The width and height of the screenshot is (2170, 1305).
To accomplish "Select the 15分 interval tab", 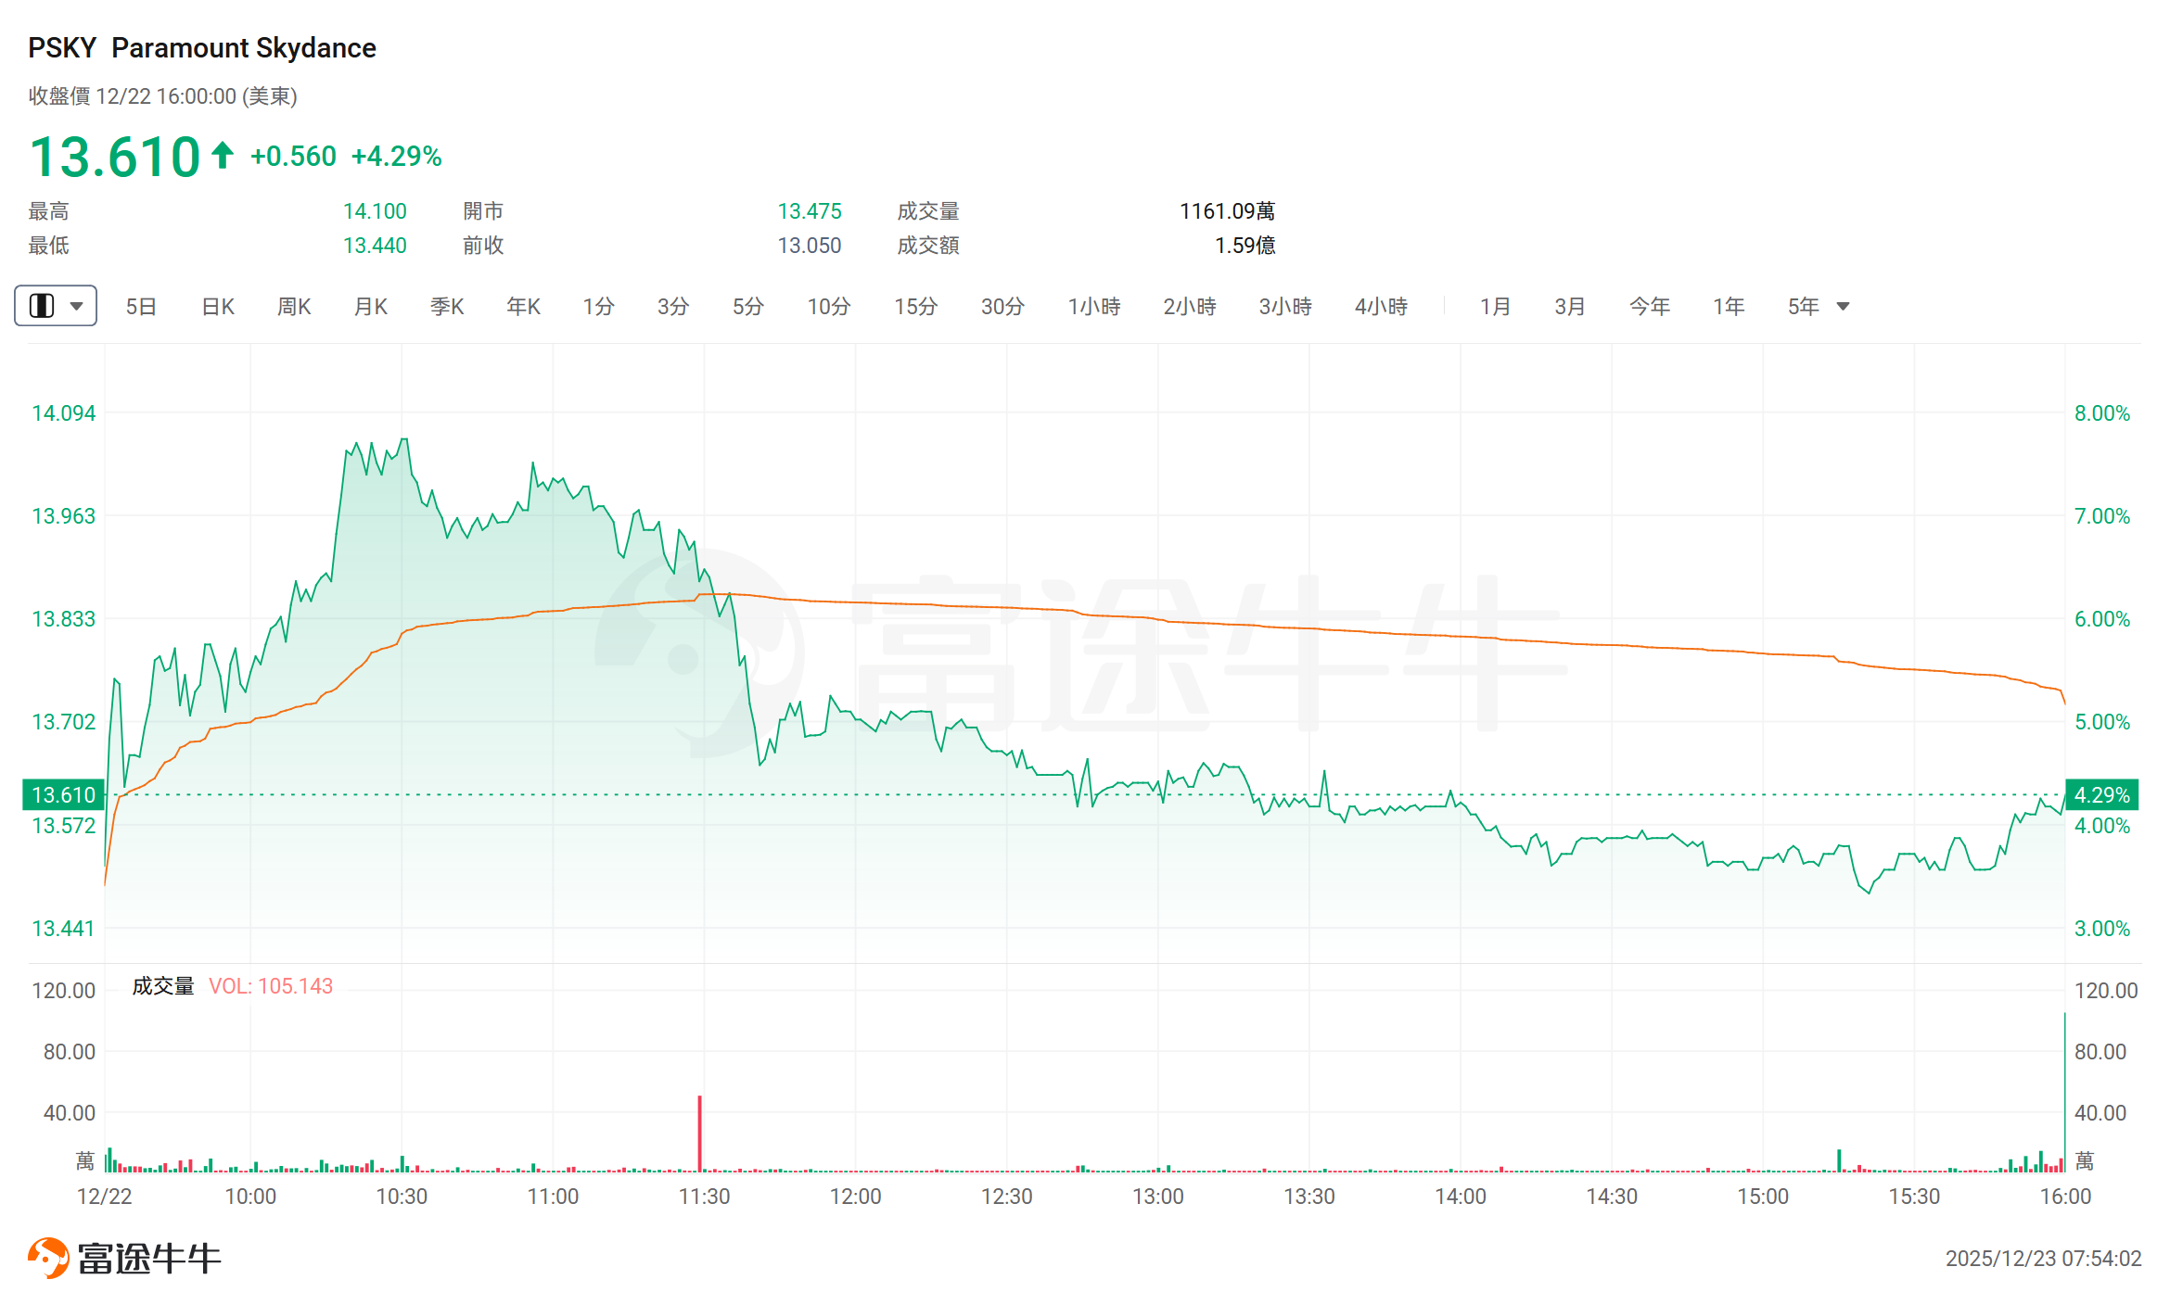I will coord(916,307).
